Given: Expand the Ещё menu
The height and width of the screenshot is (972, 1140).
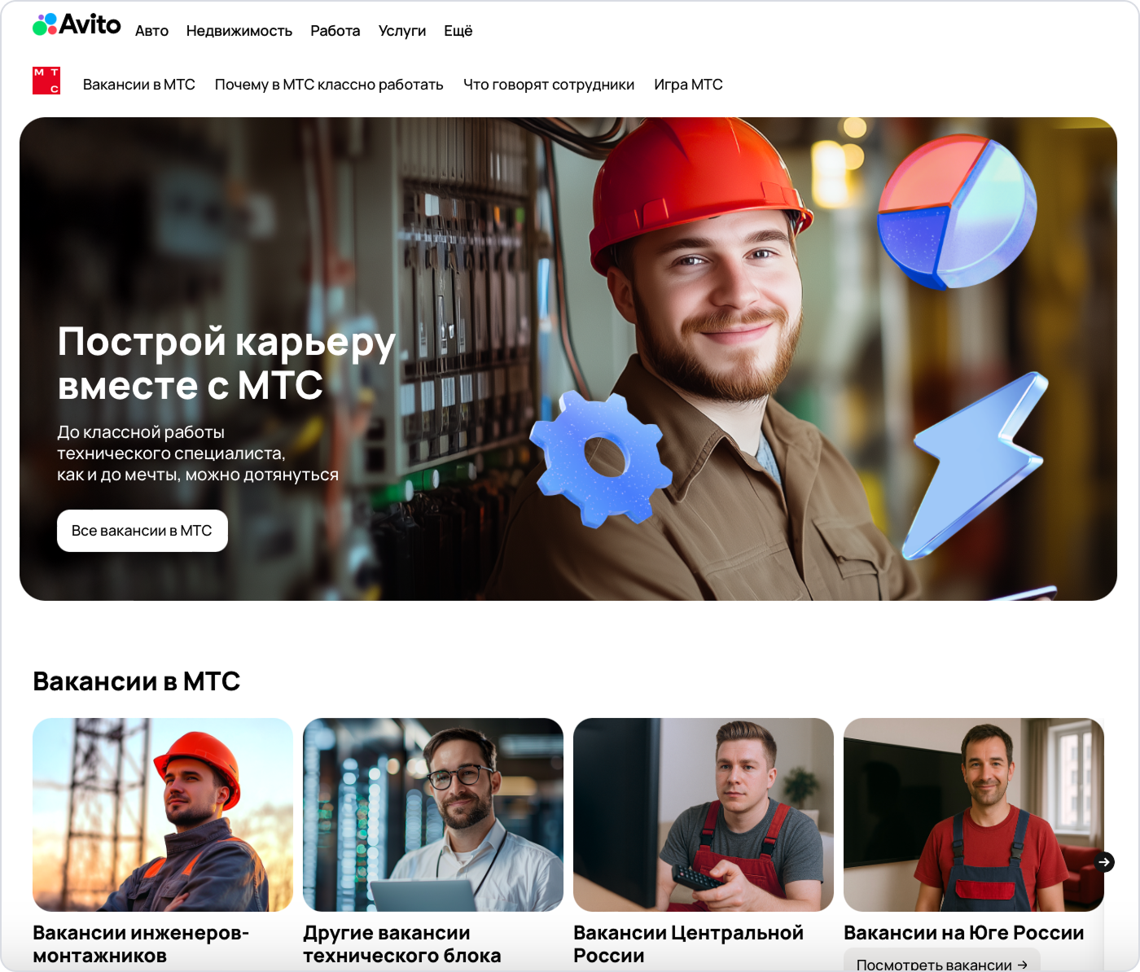Looking at the screenshot, I should tap(458, 31).
